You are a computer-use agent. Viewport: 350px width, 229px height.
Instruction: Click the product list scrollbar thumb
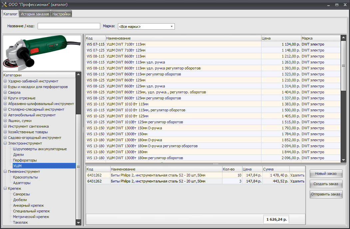point(343,66)
